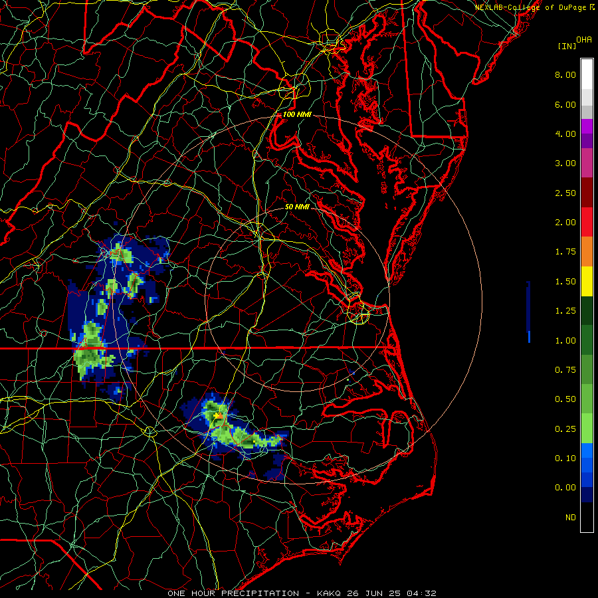
Task: Select the bright red 2.00 legend swatch
Action: [x=587, y=222]
